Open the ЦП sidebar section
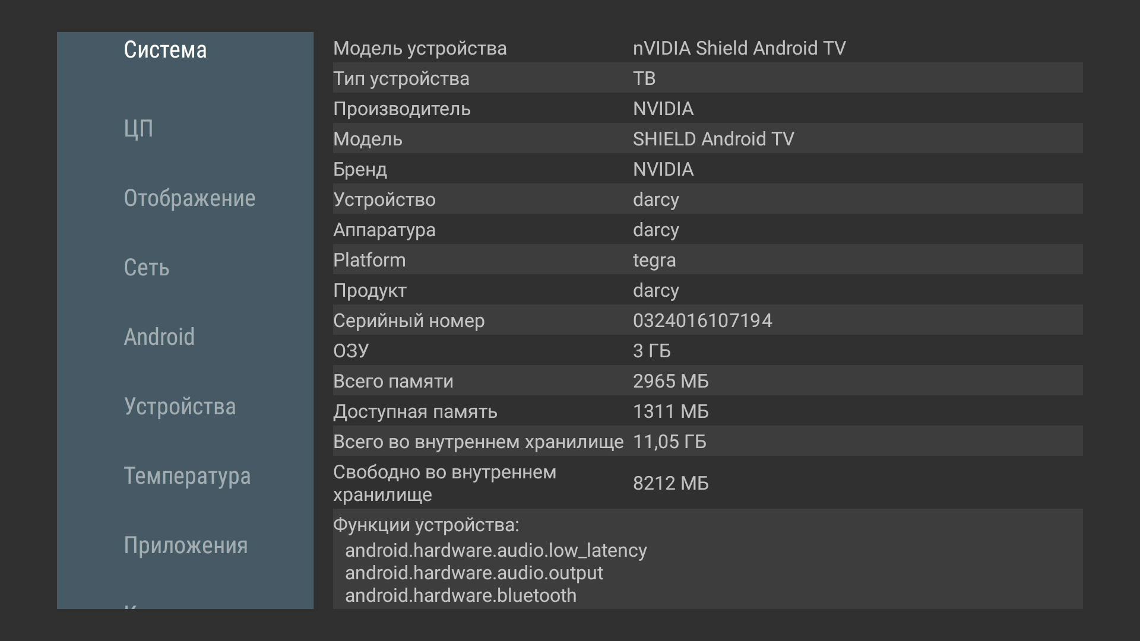Image resolution: width=1140 pixels, height=641 pixels. pos(139,128)
